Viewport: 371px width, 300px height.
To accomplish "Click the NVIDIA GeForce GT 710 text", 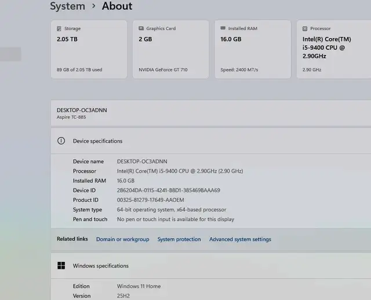I will (x=163, y=69).
